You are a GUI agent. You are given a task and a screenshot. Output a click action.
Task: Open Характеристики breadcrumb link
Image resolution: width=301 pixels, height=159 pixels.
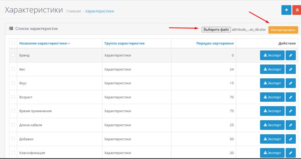click(99, 11)
